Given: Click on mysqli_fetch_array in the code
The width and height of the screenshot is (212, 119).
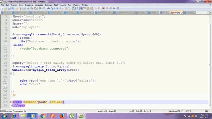Looking at the screenshot, I should click(x=49, y=70).
